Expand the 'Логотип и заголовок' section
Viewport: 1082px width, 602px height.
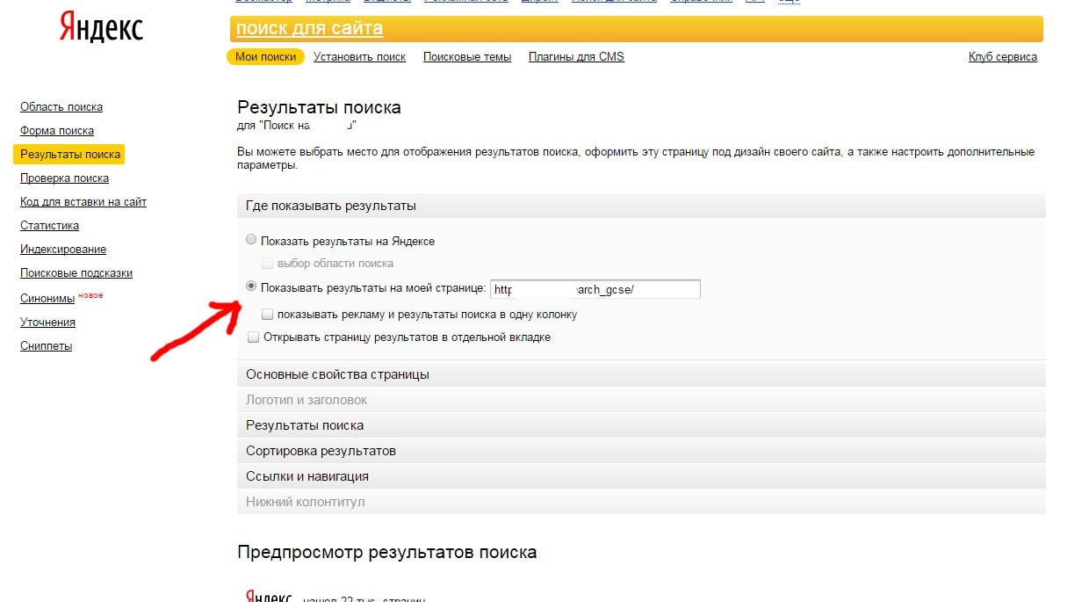(x=641, y=400)
